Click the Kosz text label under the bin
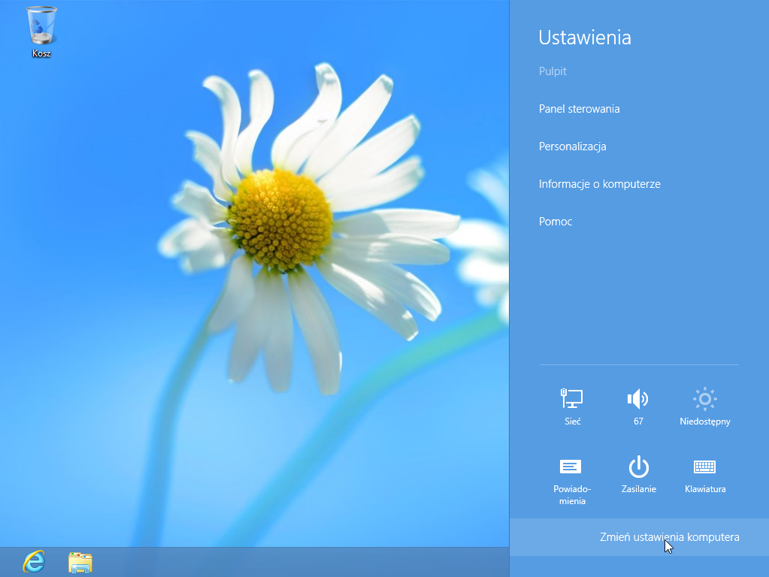 click(x=41, y=53)
